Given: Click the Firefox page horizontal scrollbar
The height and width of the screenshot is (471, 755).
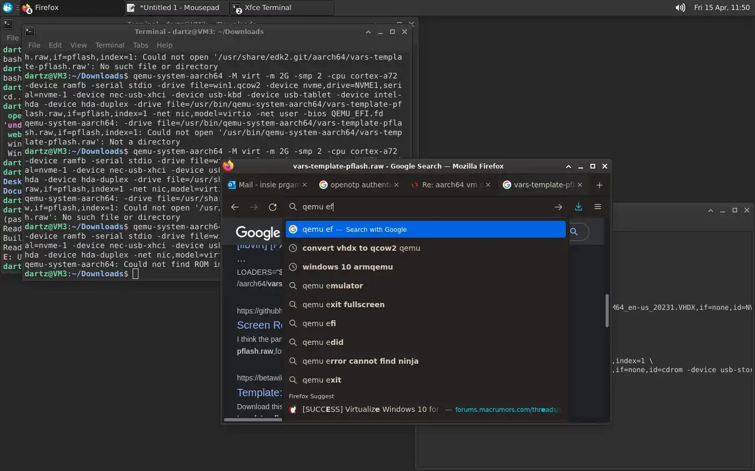Looking at the screenshot, I should (x=253, y=419).
